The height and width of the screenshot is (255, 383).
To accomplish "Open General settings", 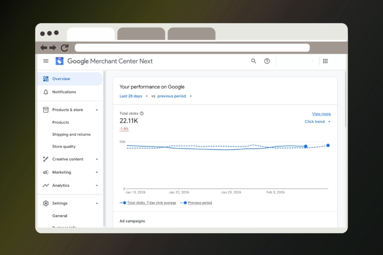I will 60,216.
